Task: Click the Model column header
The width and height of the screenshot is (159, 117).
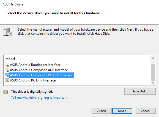Action: point(10,59)
